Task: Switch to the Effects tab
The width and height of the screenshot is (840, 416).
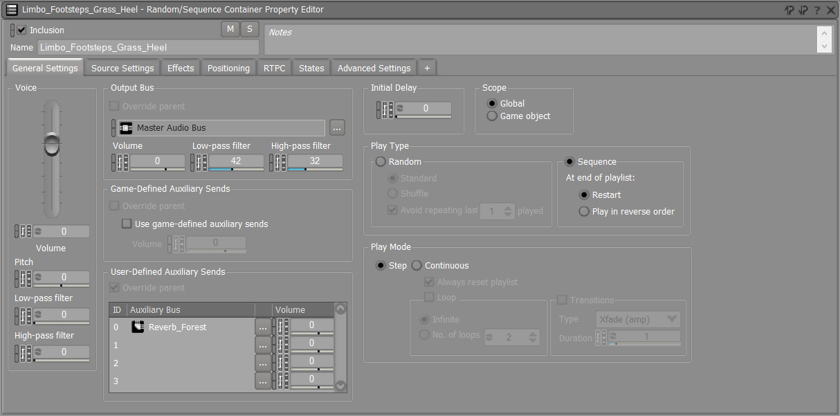Action: 181,68
